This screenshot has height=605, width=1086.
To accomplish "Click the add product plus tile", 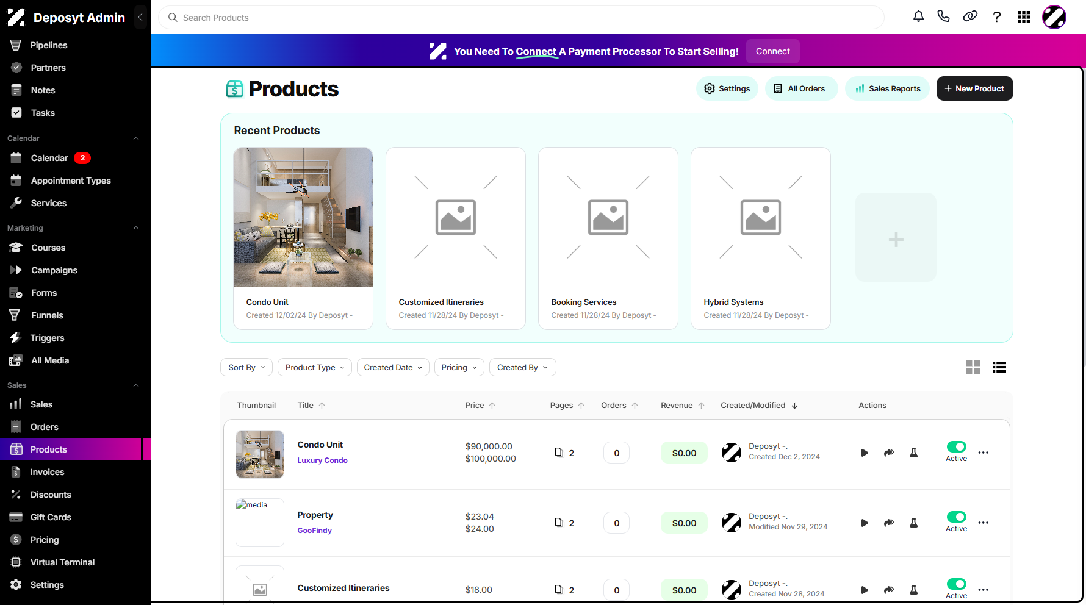I will pos(896,237).
